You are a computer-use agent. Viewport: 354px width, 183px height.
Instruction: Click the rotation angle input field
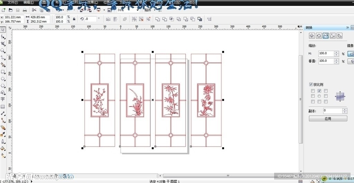pyautogui.click(x=91, y=19)
